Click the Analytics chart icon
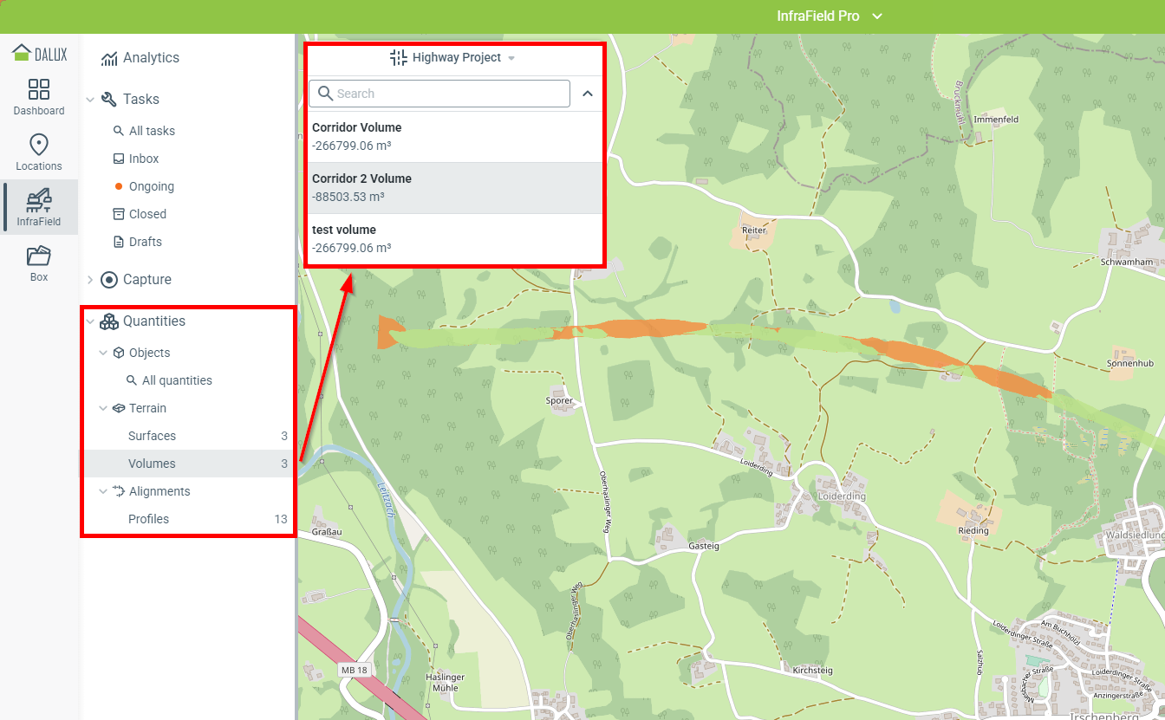This screenshot has height=720, width=1165. point(109,58)
